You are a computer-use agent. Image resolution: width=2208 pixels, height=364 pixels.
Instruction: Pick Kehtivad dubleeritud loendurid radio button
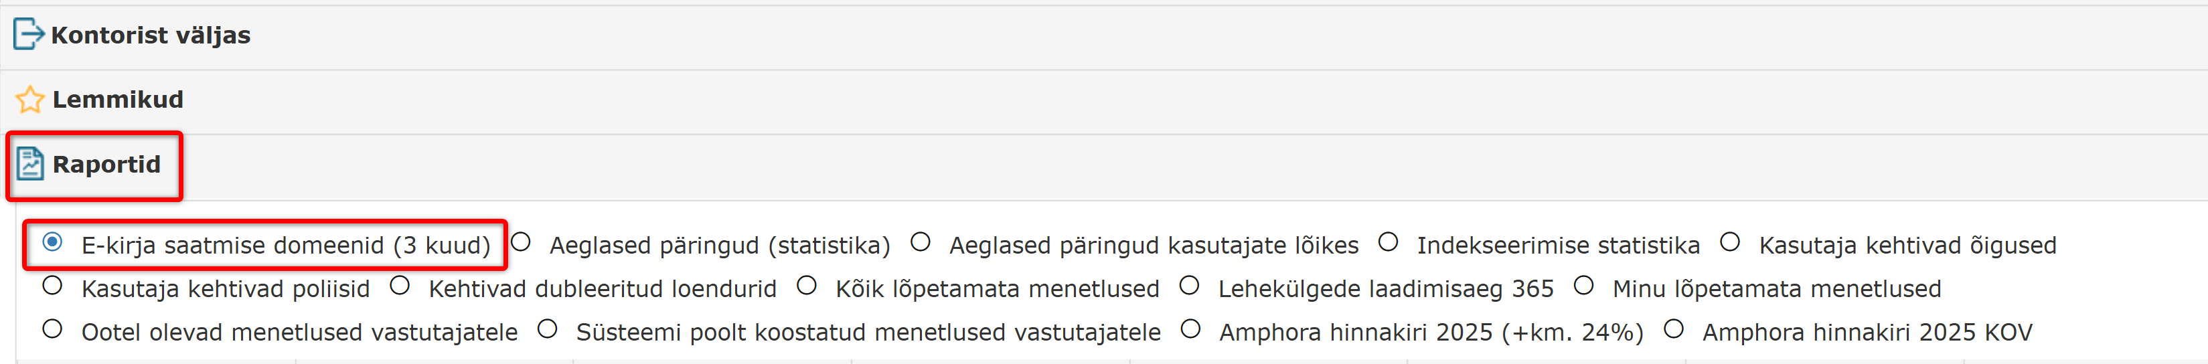click(400, 286)
